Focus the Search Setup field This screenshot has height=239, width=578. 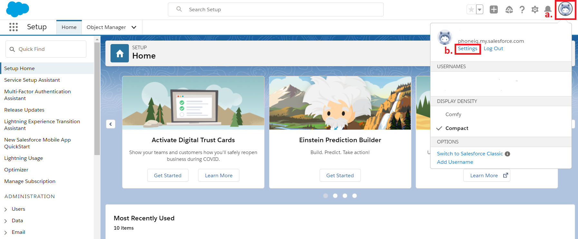tap(276, 9)
